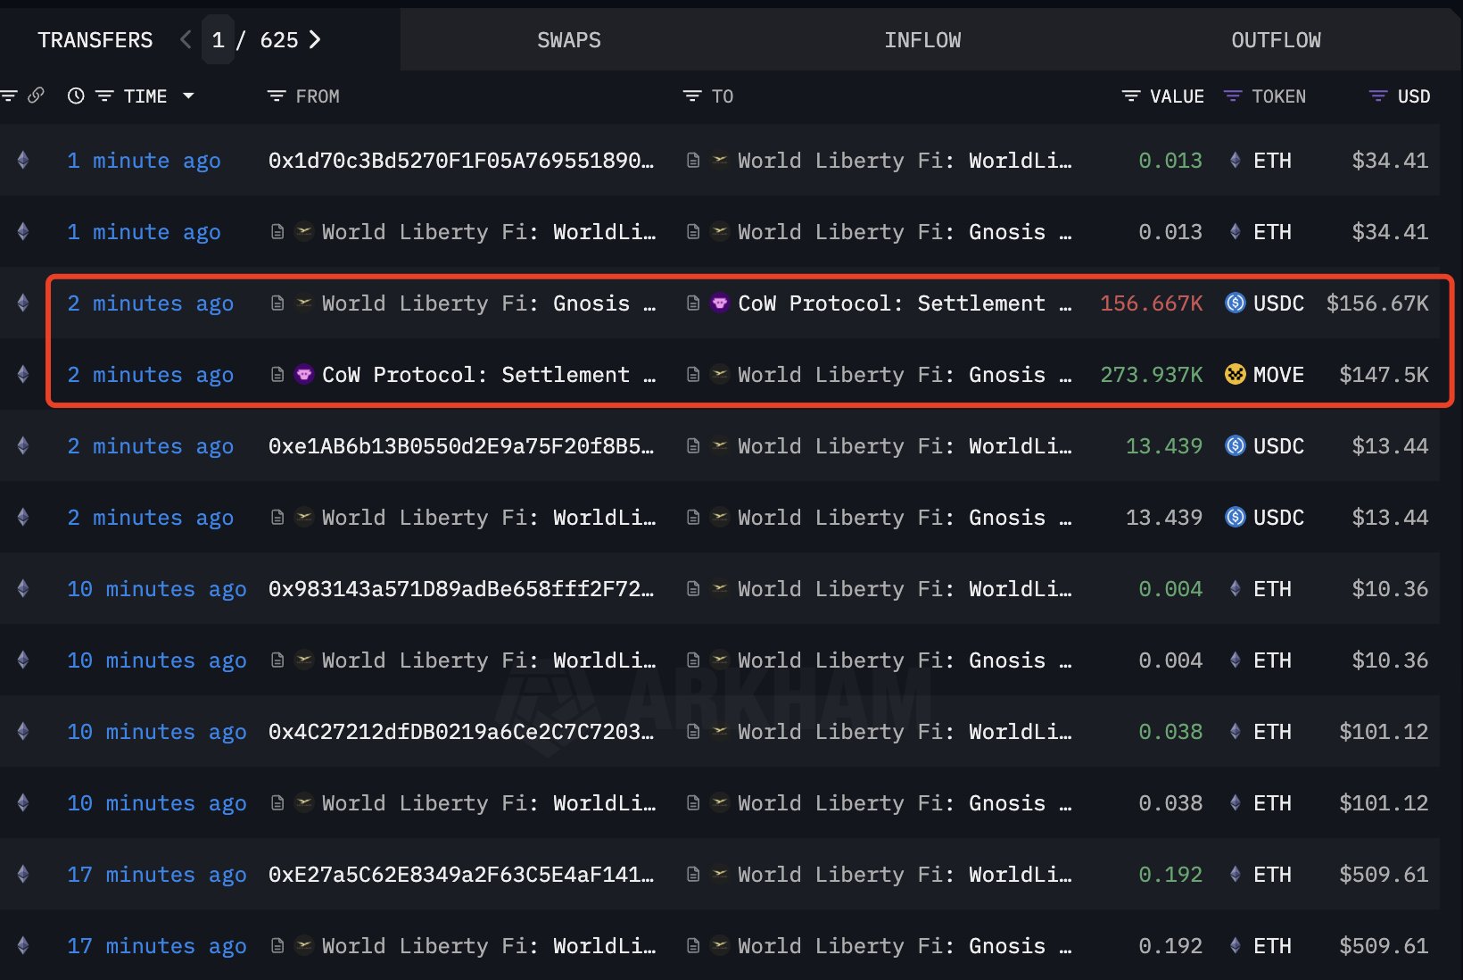
Task: Click the ETH token icon in the $509.61 bottom row
Action: [x=1235, y=945]
